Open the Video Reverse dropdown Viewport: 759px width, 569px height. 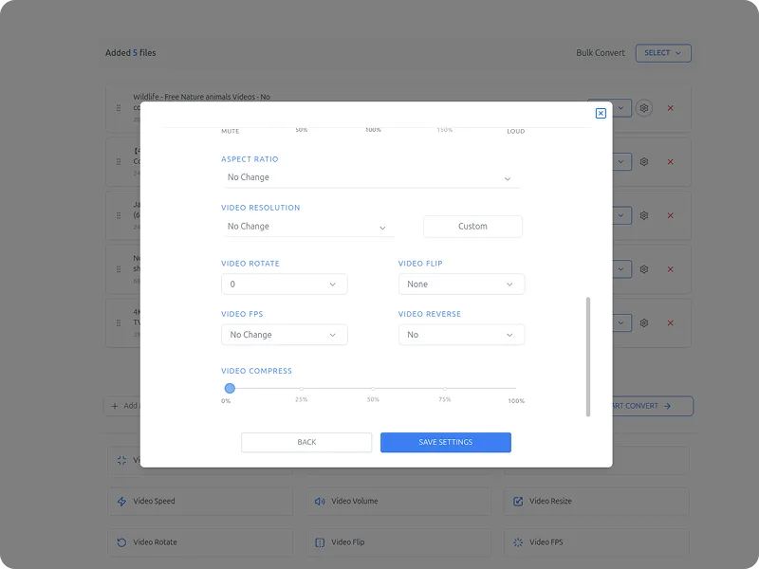[461, 335]
